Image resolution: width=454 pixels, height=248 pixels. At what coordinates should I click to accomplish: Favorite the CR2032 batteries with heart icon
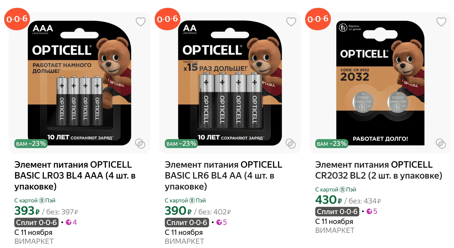[x=441, y=22]
